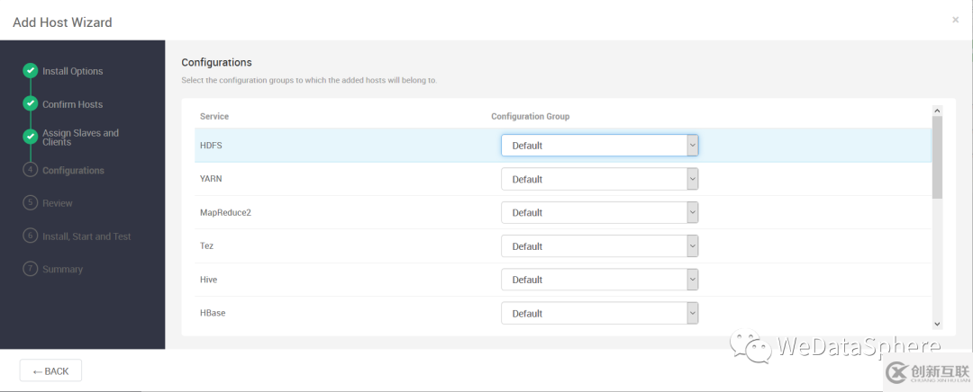The image size is (973, 392).
Task: Click the Confirm Hosts completed checkmark icon
Action: click(x=30, y=104)
